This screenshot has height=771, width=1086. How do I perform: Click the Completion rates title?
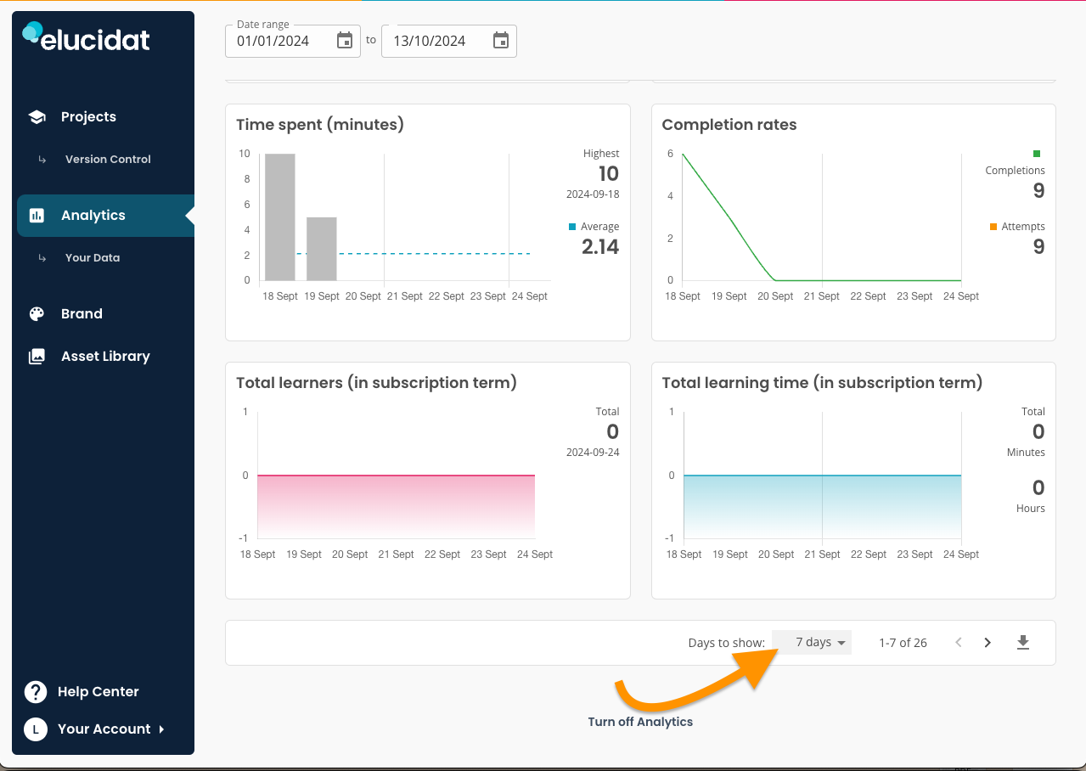pos(729,125)
